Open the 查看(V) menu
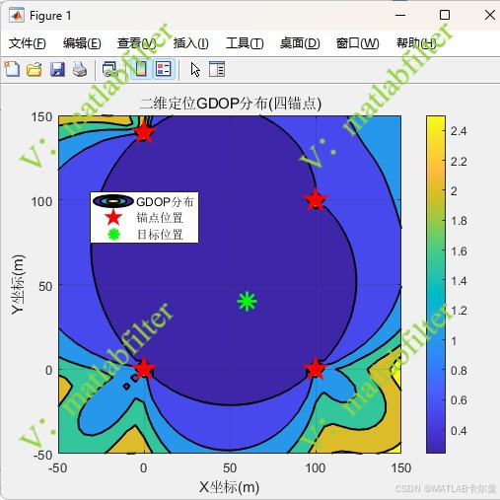Viewport: 500px width, 500px height. coord(137,43)
